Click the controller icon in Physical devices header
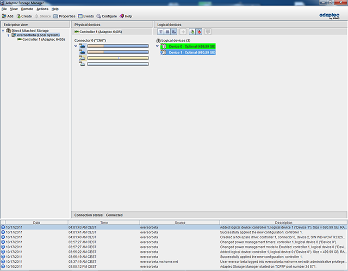This screenshot has width=348, height=271. click(77, 32)
